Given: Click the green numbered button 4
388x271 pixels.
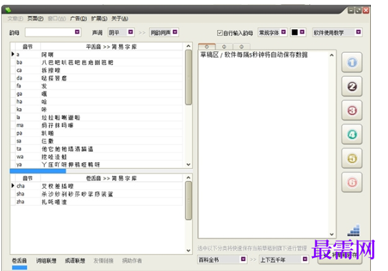Looking at the screenshot, I should tap(352, 134).
